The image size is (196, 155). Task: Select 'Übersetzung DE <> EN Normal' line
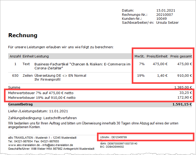(60, 76)
